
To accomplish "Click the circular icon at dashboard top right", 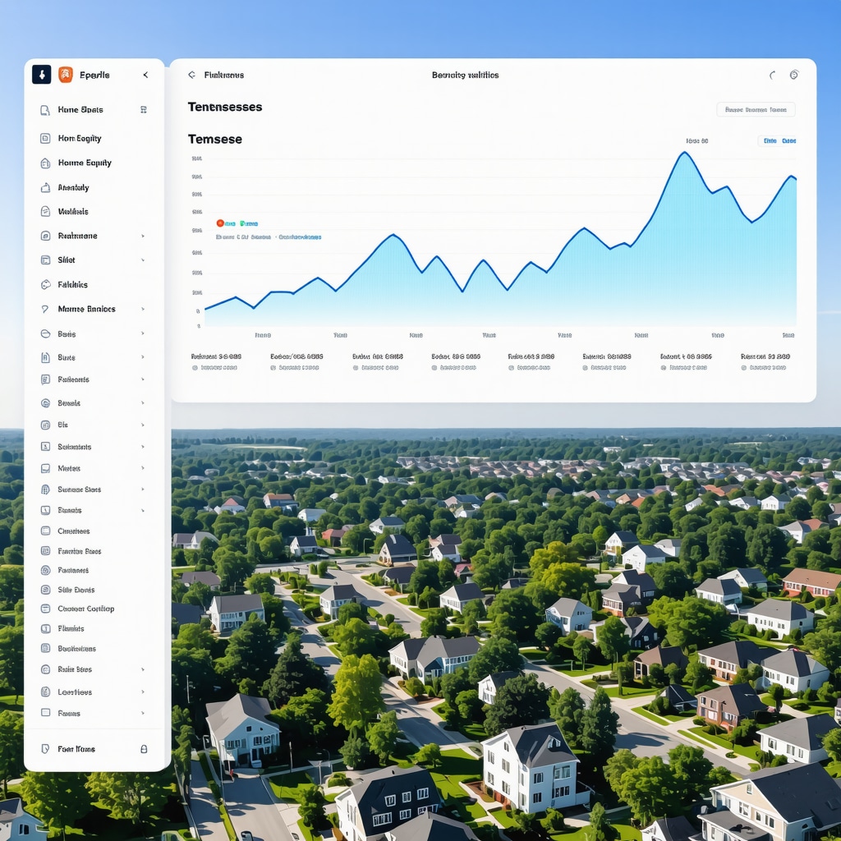I will click(794, 75).
